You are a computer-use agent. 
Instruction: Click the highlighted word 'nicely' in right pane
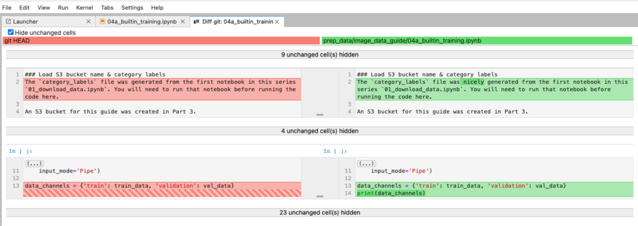click(474, 82)
